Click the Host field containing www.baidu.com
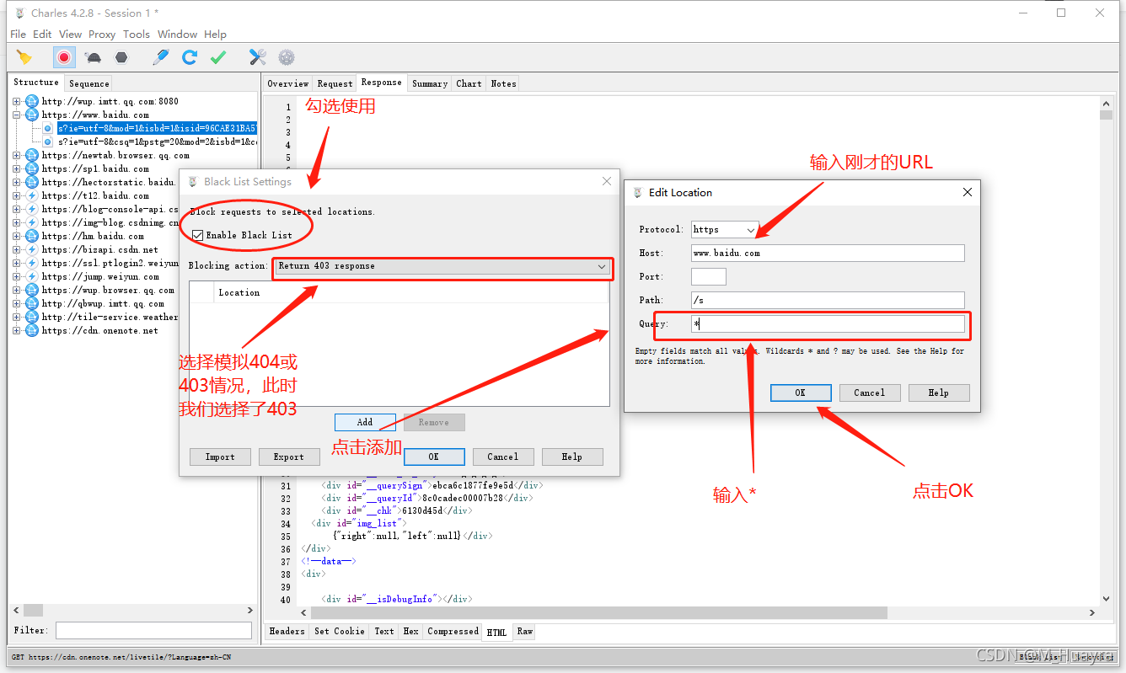Image resolution: width=1126 pixels, height=673 pixels. pos(828,253)
